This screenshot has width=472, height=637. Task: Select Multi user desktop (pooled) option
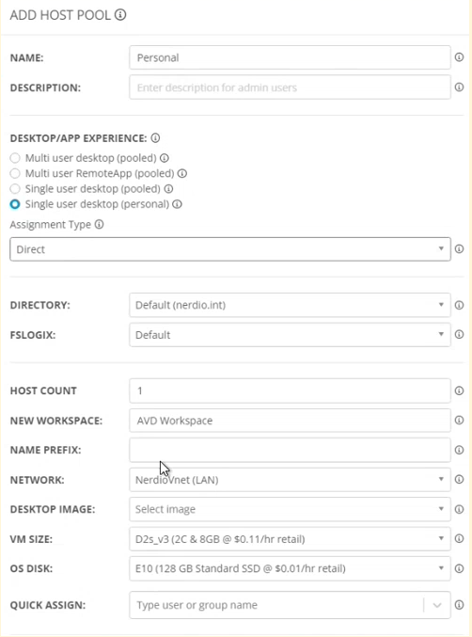point(15,158)
